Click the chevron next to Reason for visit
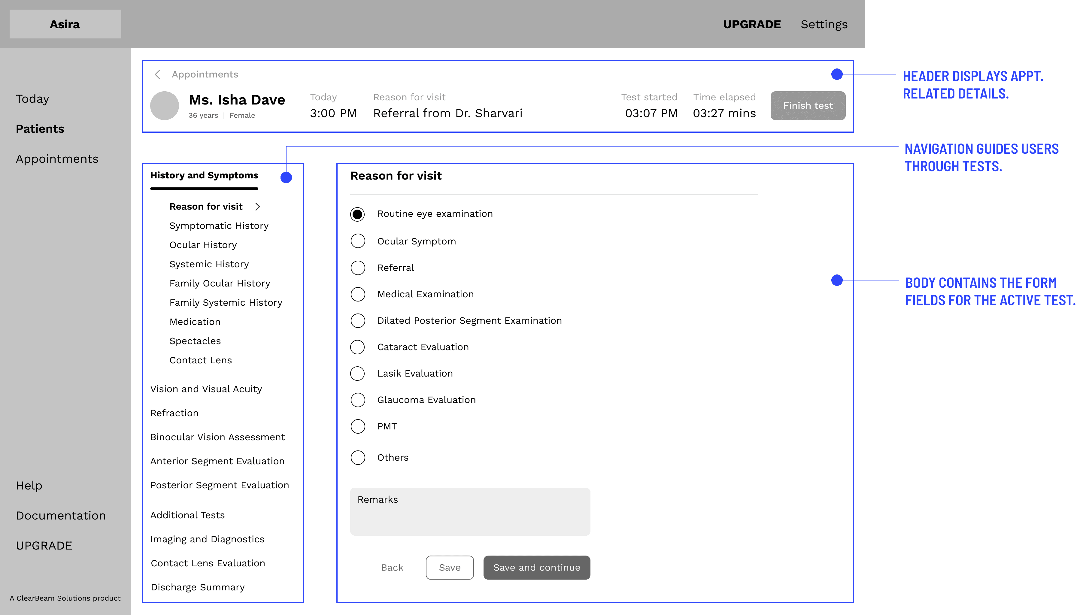1086x615 pixels. click(x=258, y=207)
